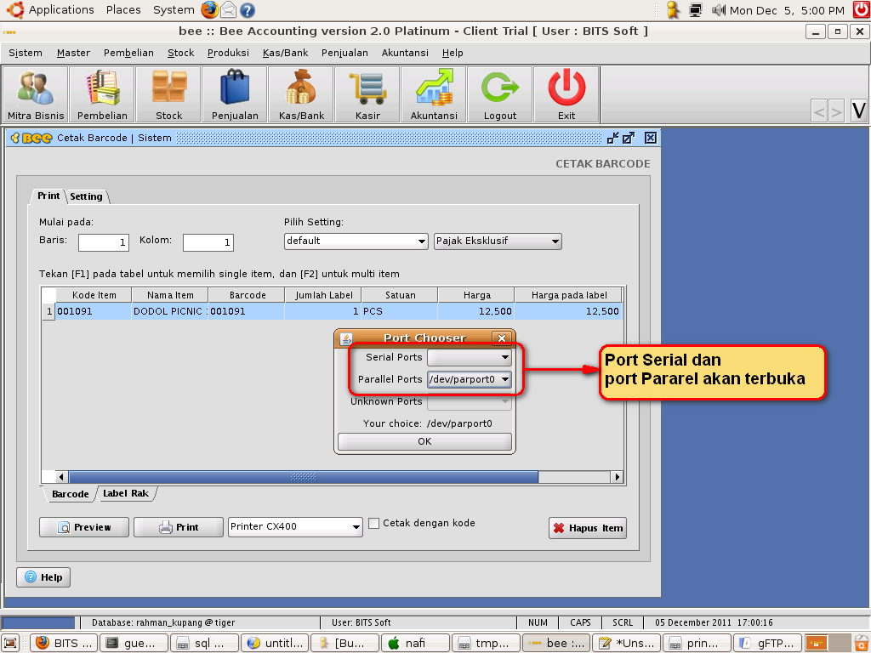
Task: Open the Produksi menu
Action: (x=228, y=53)
